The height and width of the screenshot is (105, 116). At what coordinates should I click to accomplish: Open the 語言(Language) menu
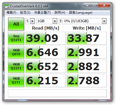tap(81, 13)
